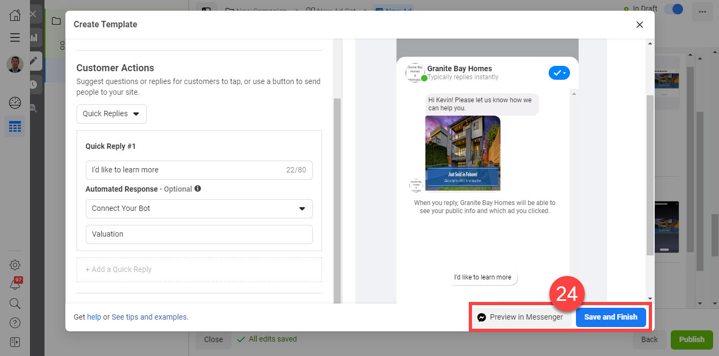Open the help question mark icon

pos(14,322)
